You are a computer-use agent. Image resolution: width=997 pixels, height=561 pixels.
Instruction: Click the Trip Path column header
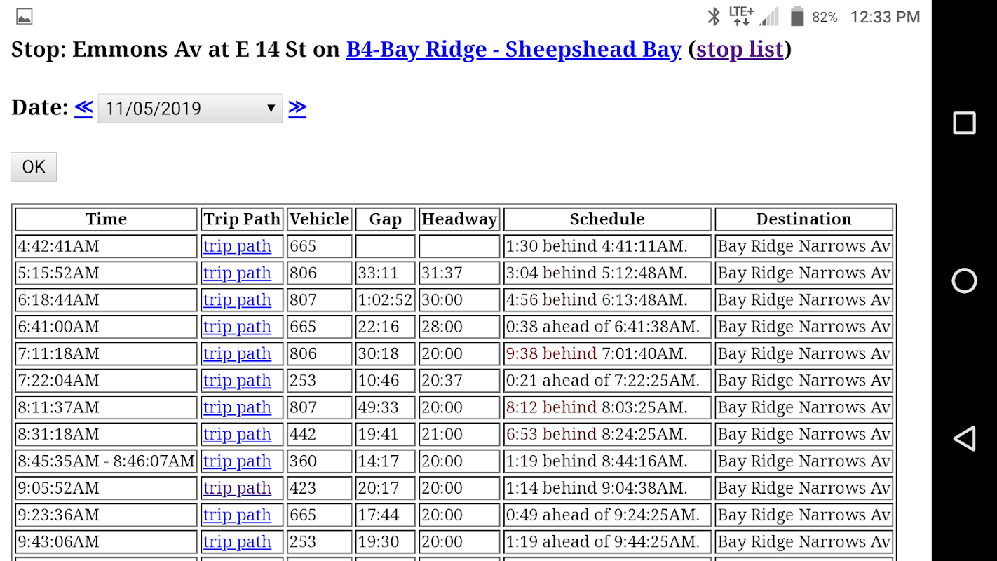click(242, 219)
